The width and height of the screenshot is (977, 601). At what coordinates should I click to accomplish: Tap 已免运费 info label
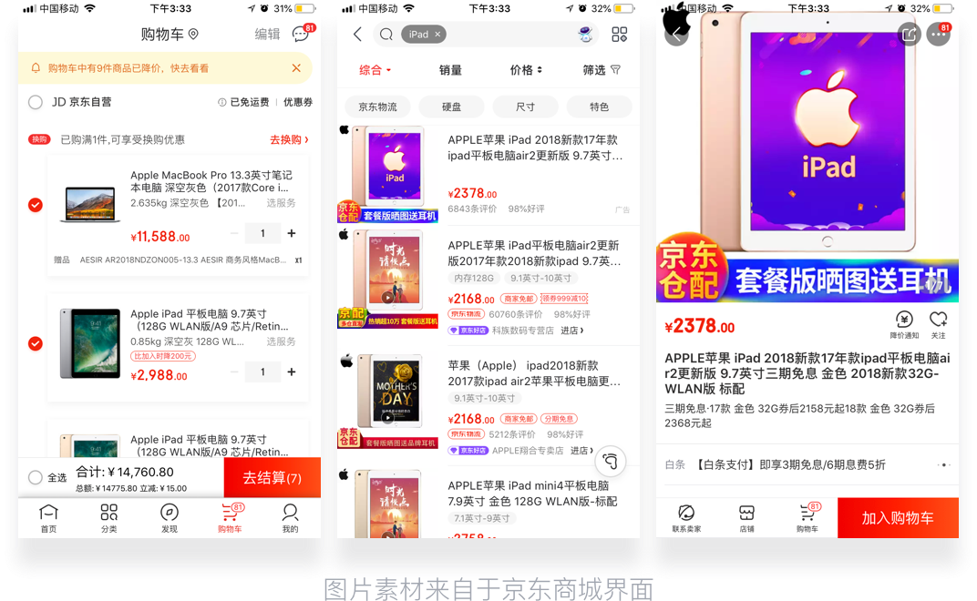tap(243, 102)
